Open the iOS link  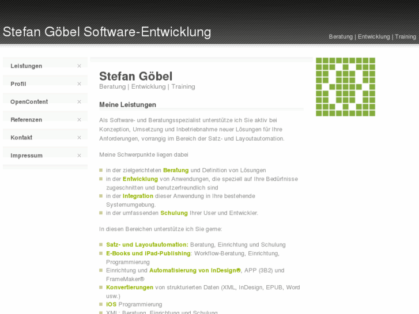tap(111, 304)
